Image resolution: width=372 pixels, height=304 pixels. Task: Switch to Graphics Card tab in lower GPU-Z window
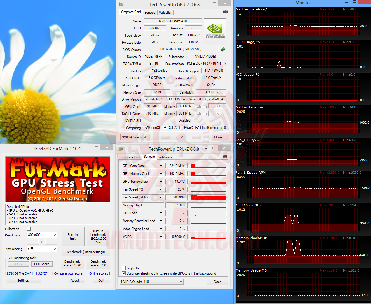tap(130, 157)
